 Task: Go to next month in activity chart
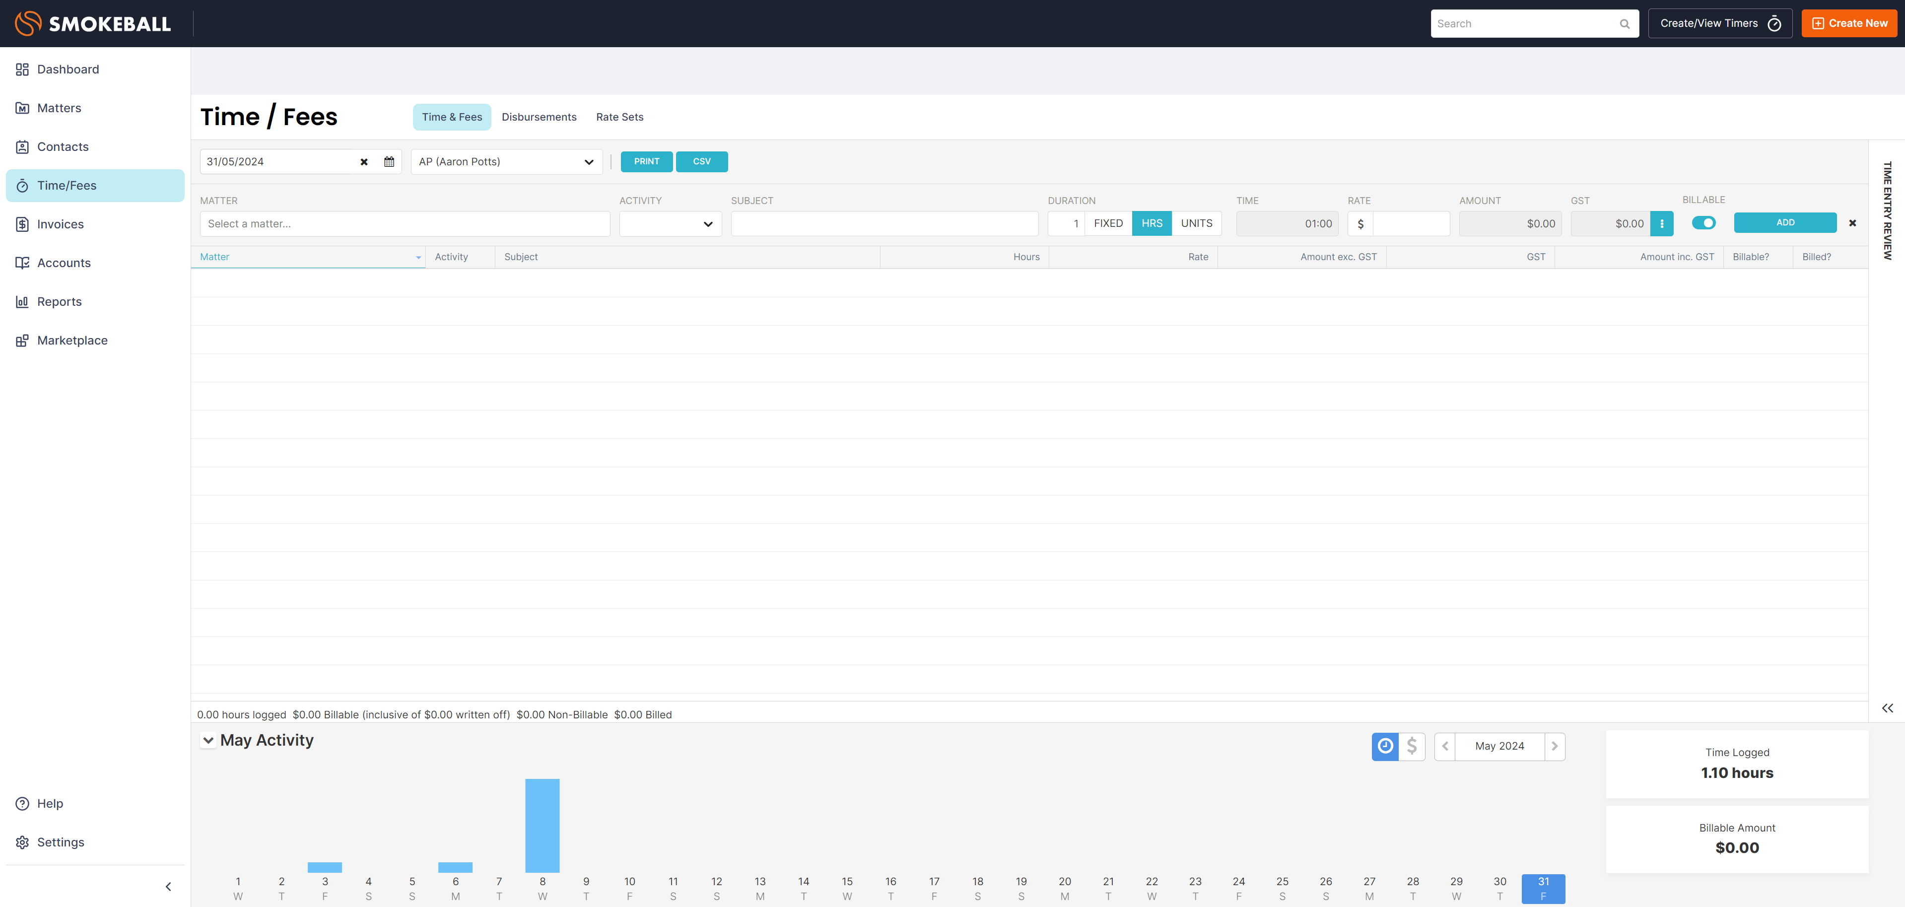(x=1555, y=747)
